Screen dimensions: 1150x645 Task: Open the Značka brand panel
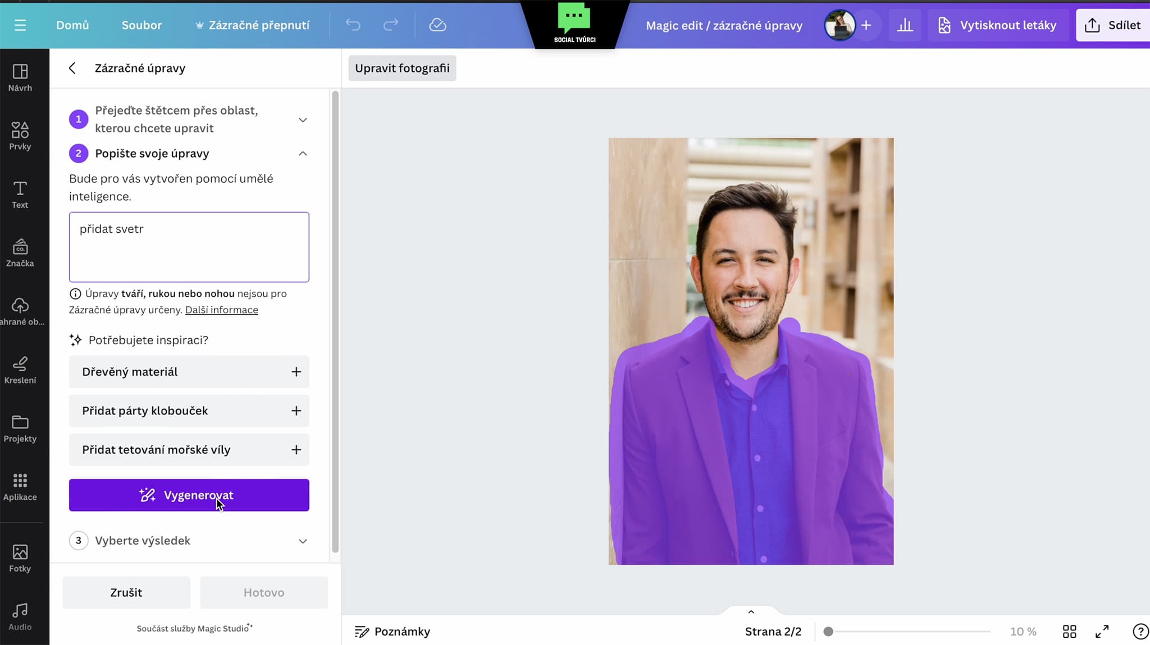click(20, 253)
